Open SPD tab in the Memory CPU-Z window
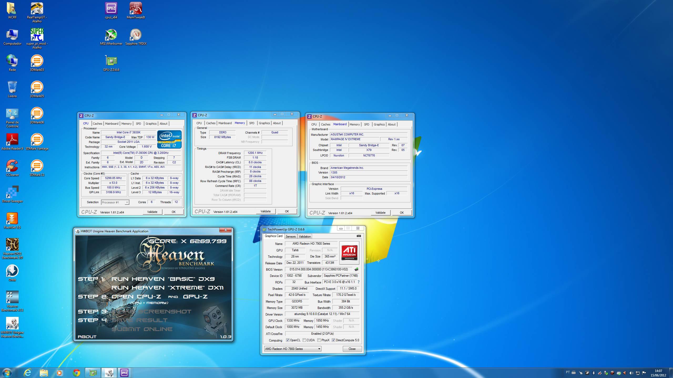Viewport: 673px width, 378px height. click(252, 123)
